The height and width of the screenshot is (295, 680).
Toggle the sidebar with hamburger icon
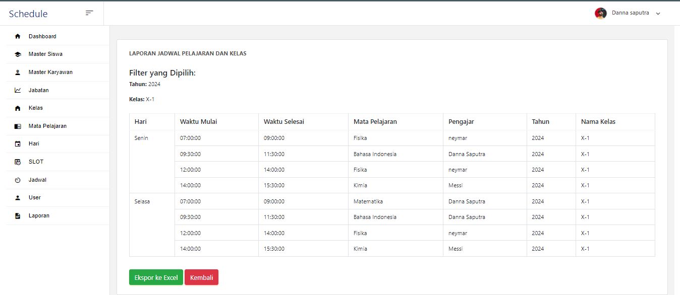tap(89, 13)
